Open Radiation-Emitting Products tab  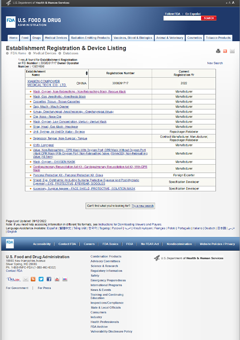pyautogui.click(x=90, y=38)
